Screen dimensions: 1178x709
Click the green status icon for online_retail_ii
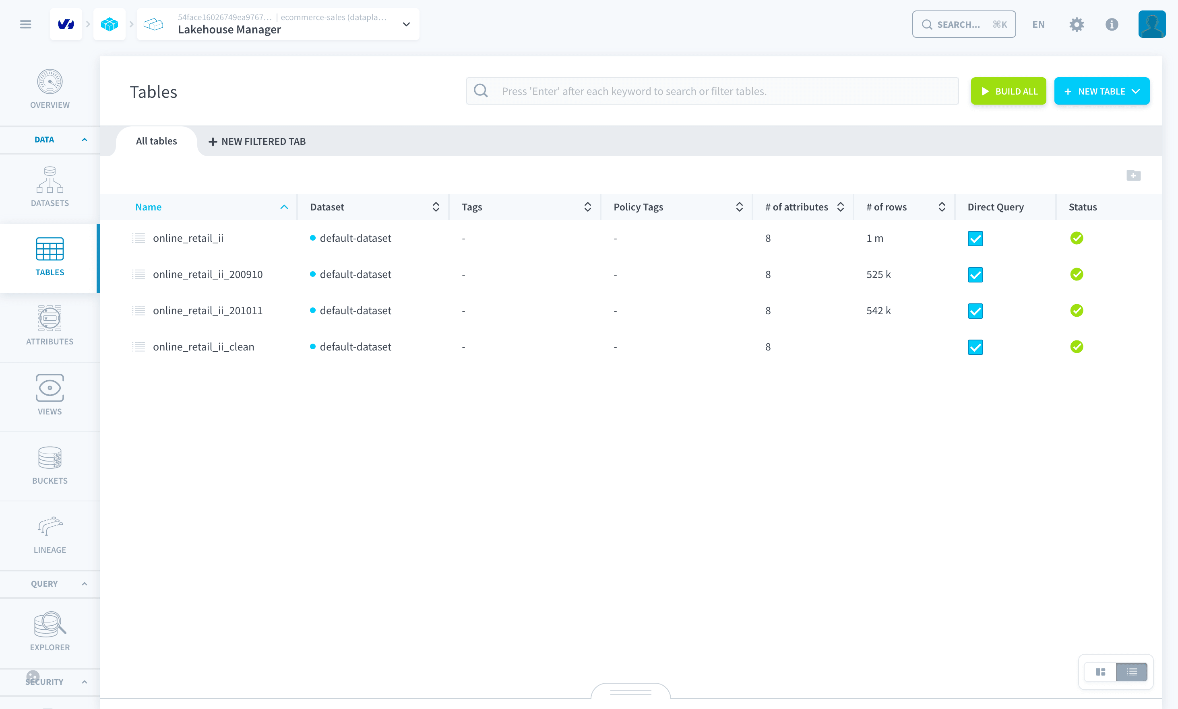coord(1076,238)
